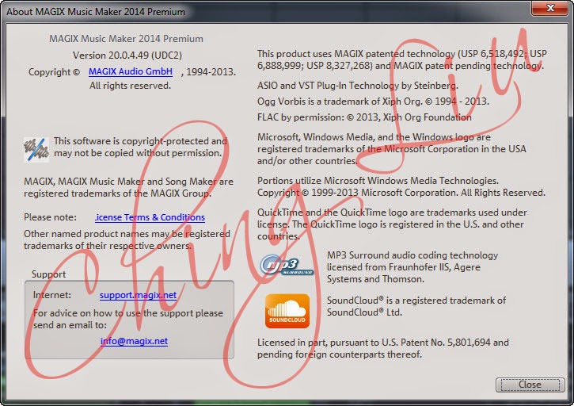The width and height of the screenshot is (574, 406).
Task: Open the MAGIX Audio GmbH link
Action: coord(131,71)
